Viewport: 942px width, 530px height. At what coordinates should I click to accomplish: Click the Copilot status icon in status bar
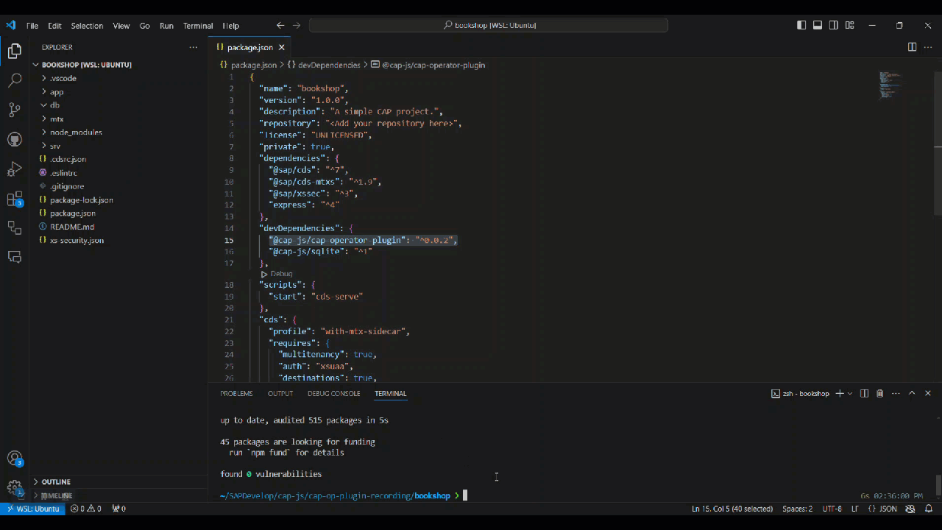[910, 509]
